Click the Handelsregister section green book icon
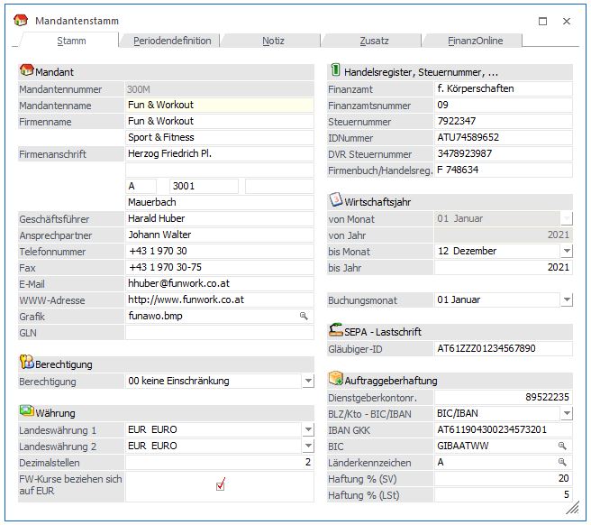Image resolution: width=591 pixels, height=525 pixels. [335, 71]
